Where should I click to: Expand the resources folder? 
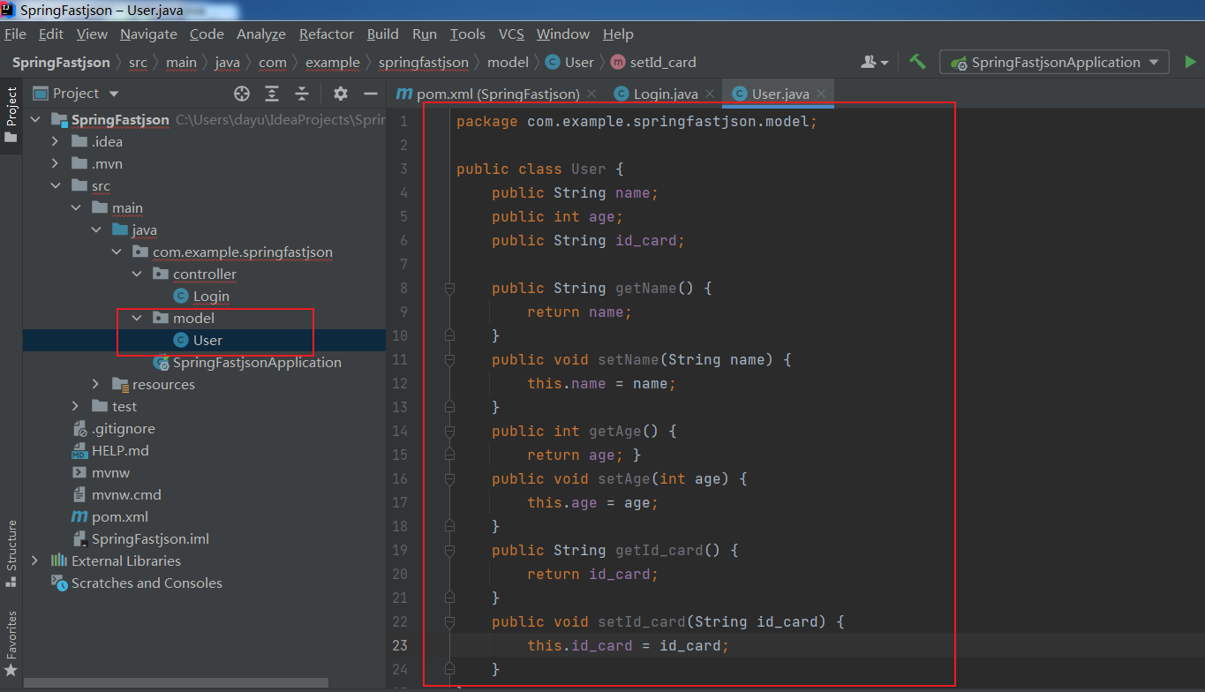click(x=95, y=385)
